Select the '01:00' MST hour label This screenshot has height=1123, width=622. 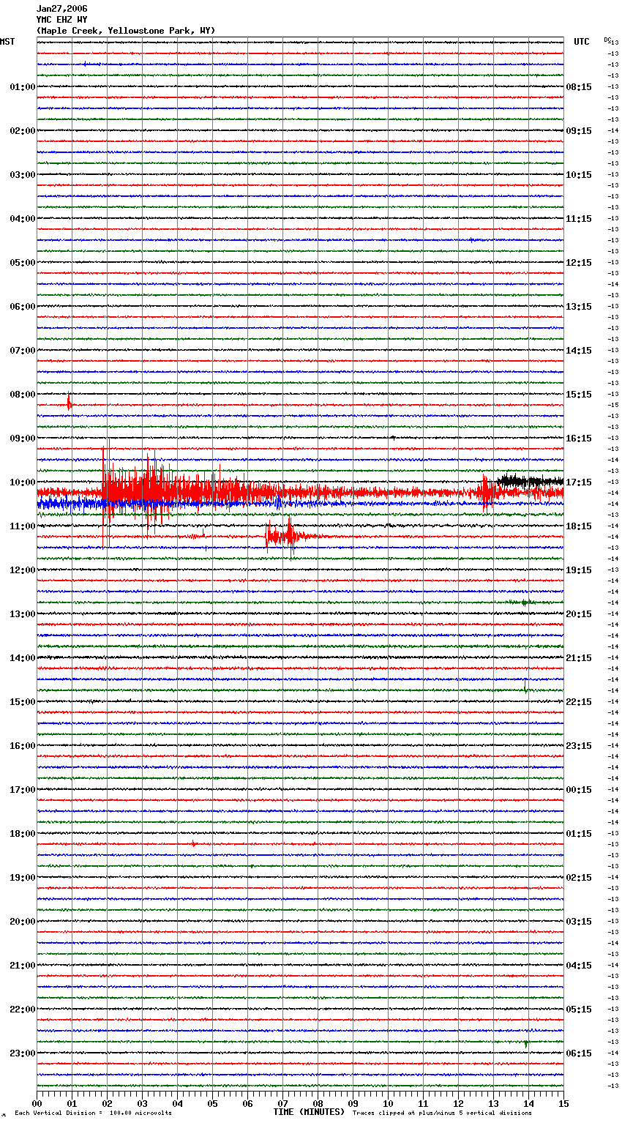pyautogui.click(x=23, y=87)
